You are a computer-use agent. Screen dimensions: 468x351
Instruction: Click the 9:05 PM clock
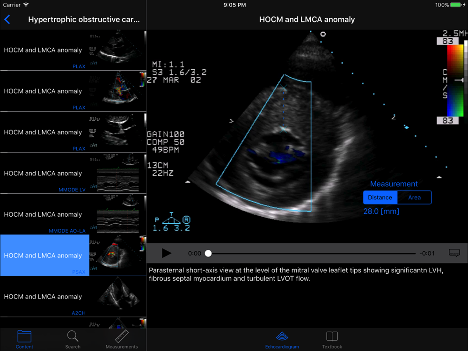click(x=234, y=5)
